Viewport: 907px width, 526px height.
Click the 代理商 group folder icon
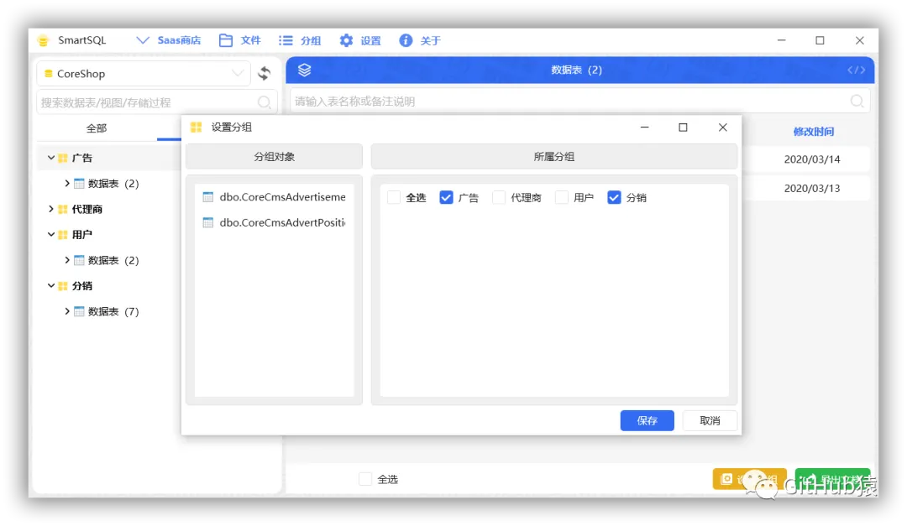click(x=63, y=209)
